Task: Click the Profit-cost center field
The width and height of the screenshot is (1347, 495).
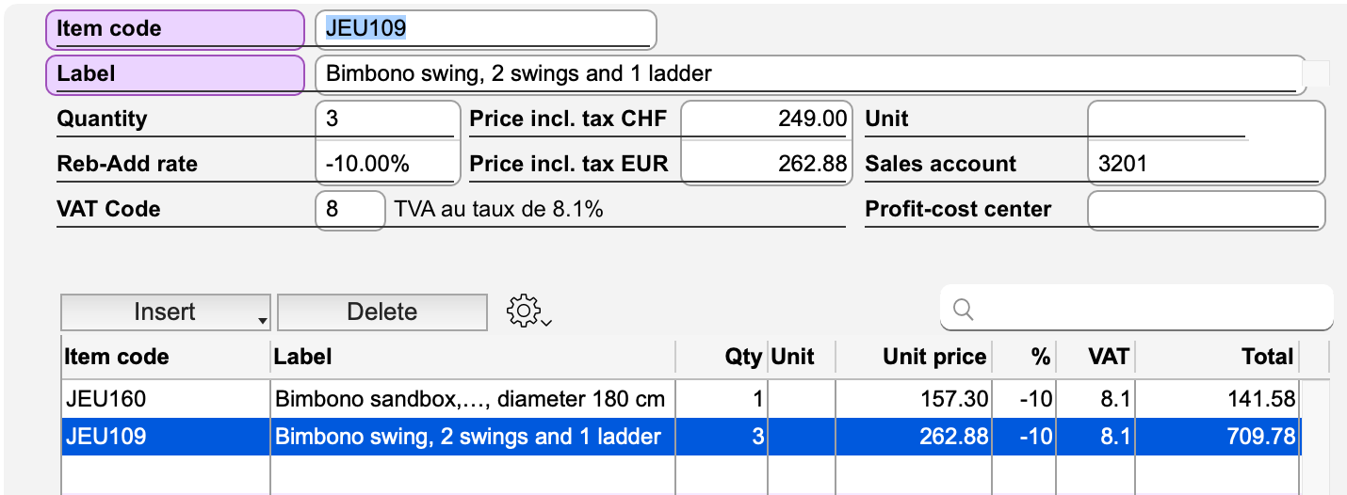Action: pyautogui.click(x=1205, y=209)
